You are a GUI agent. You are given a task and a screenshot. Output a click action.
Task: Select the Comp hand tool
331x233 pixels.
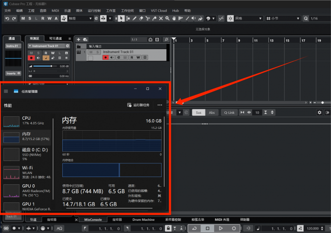click(x=174, y=18)
